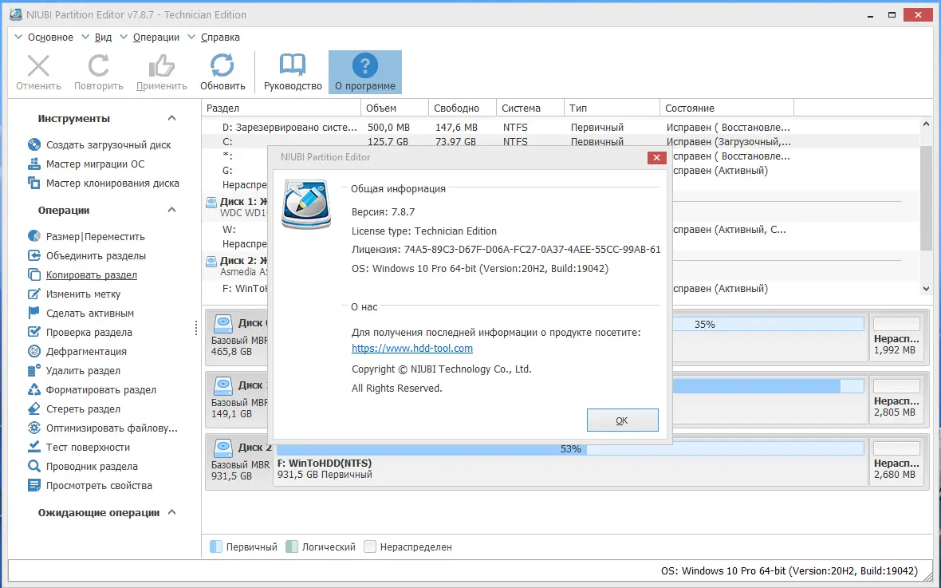Choose Сделать активным operation
The width and height of the screenshot is (941, 588).
[x=81, y=314]
